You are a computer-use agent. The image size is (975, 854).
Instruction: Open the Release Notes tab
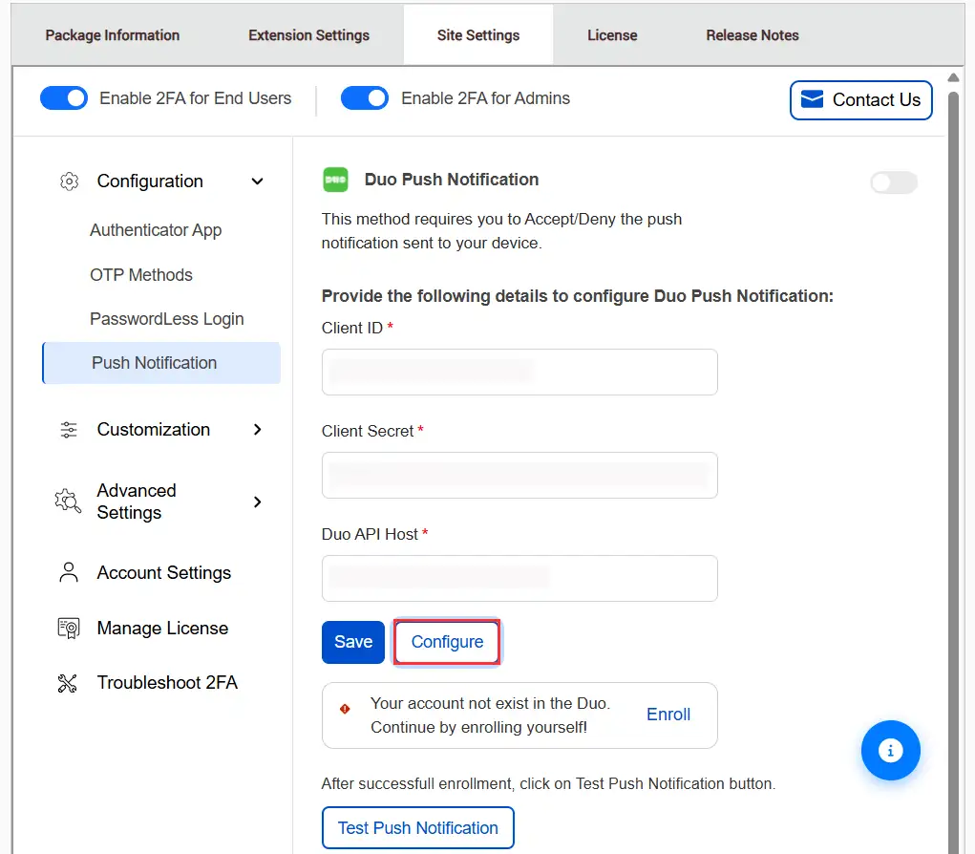pos(752,34)
